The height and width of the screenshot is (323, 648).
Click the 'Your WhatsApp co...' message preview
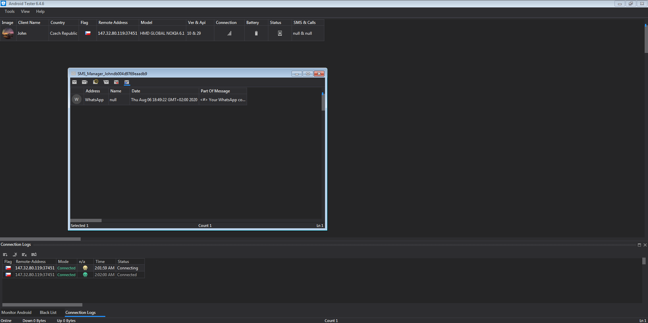223,100
